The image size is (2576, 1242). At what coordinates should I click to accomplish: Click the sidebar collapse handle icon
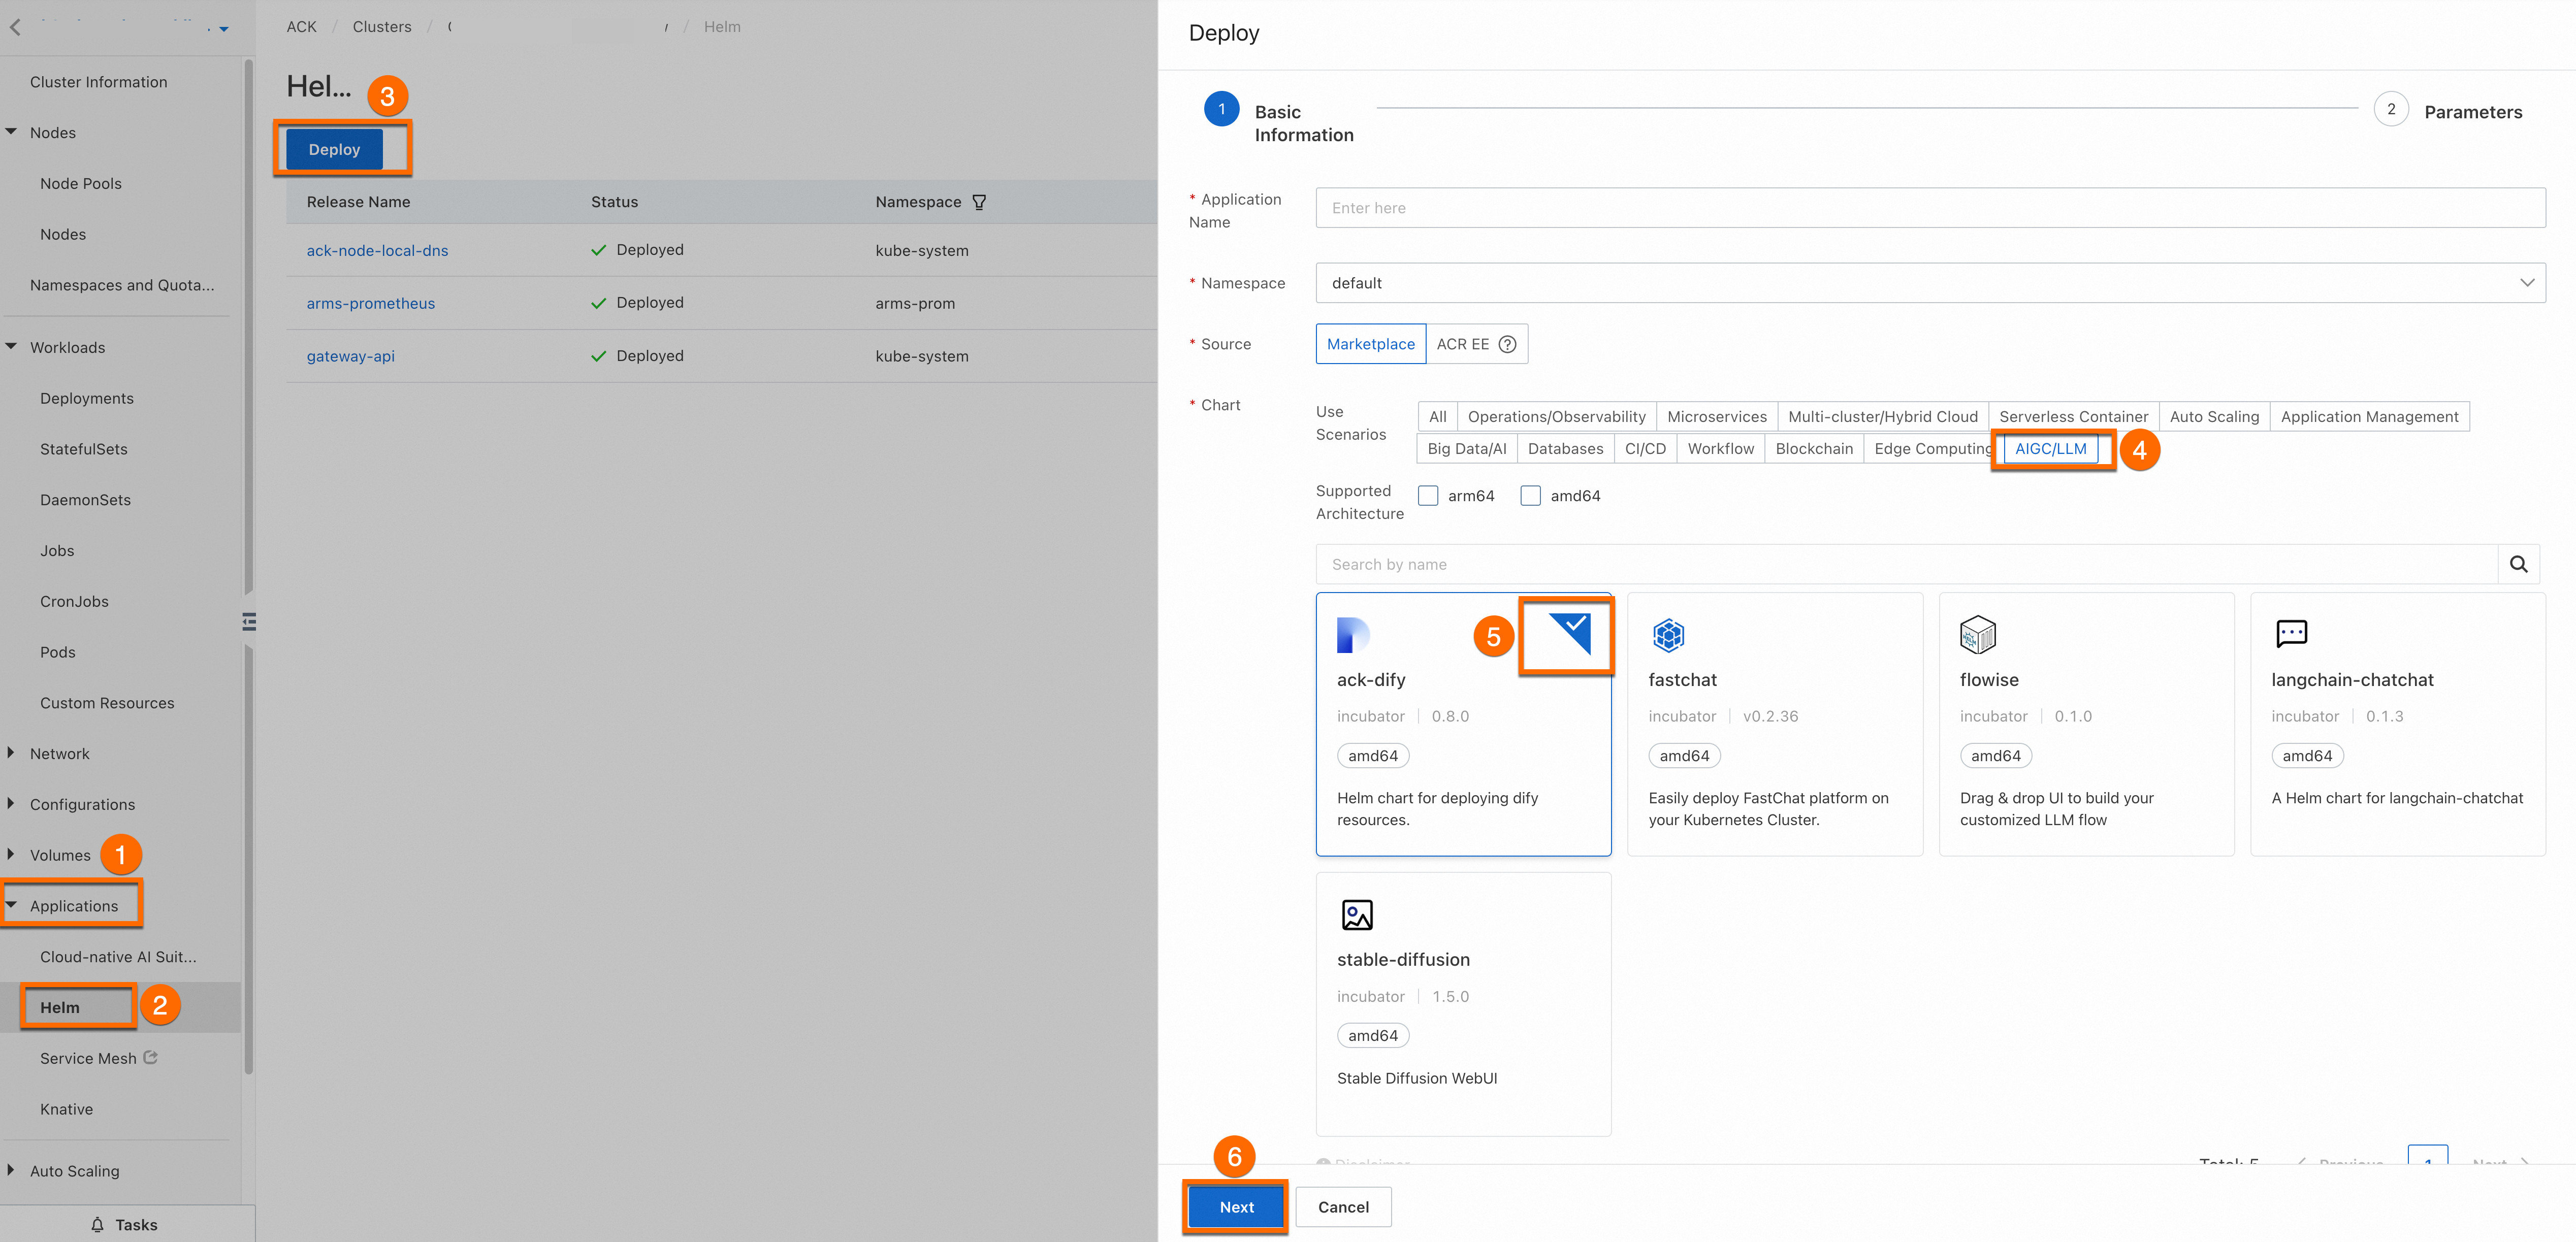[249, 622]
